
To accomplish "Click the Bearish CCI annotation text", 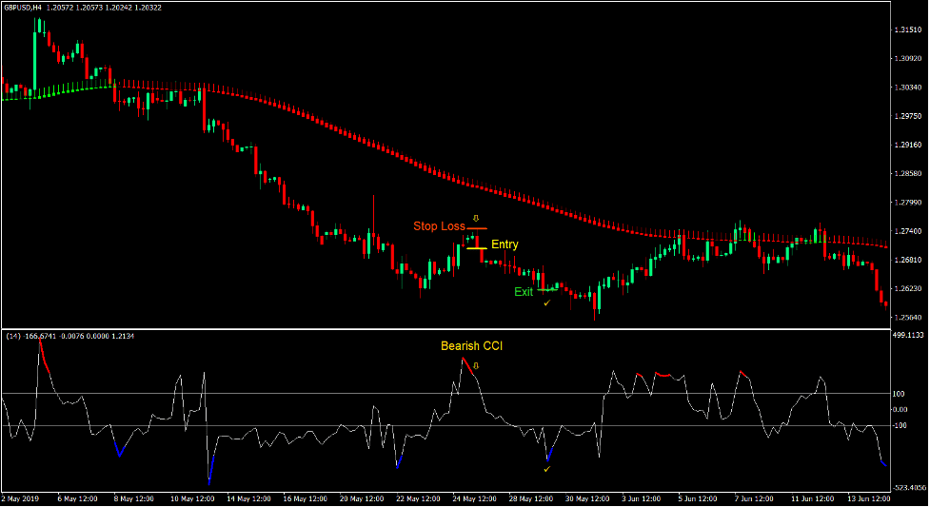I will [x=470, y=346].
